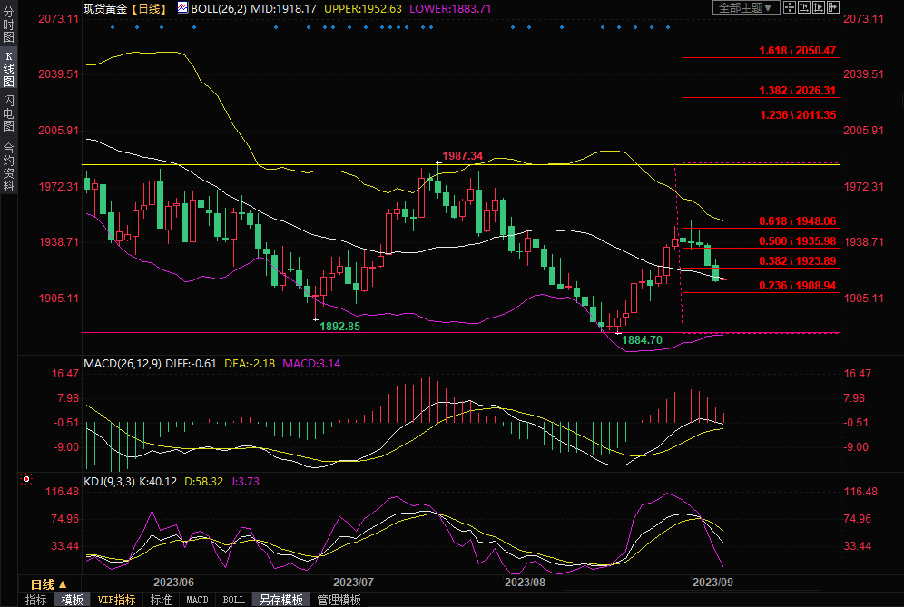Apply the 标准 standard template

[x=162, y=600]
